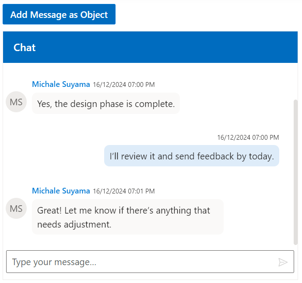Click timestamp above the blue outgoing message

(x=248, y=138)
